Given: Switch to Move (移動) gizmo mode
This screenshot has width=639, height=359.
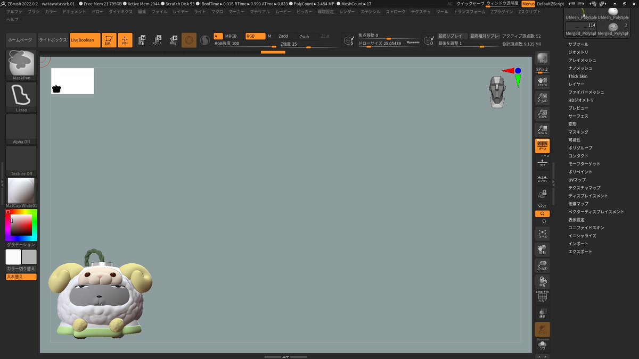Looking at the screenshot, I should (142, 40).
